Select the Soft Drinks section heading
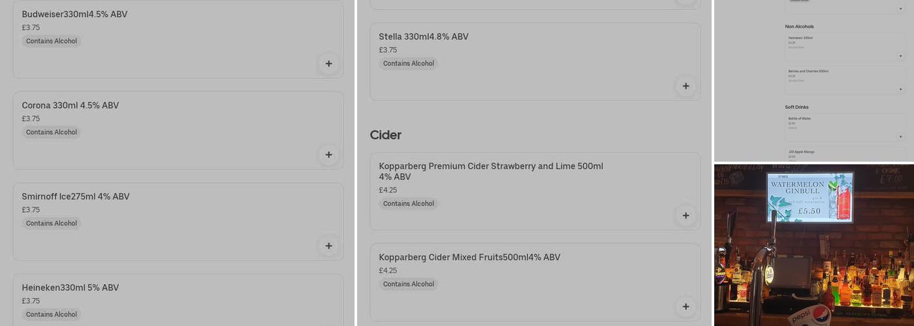This screenshot has height=326, width=914. 796,107
